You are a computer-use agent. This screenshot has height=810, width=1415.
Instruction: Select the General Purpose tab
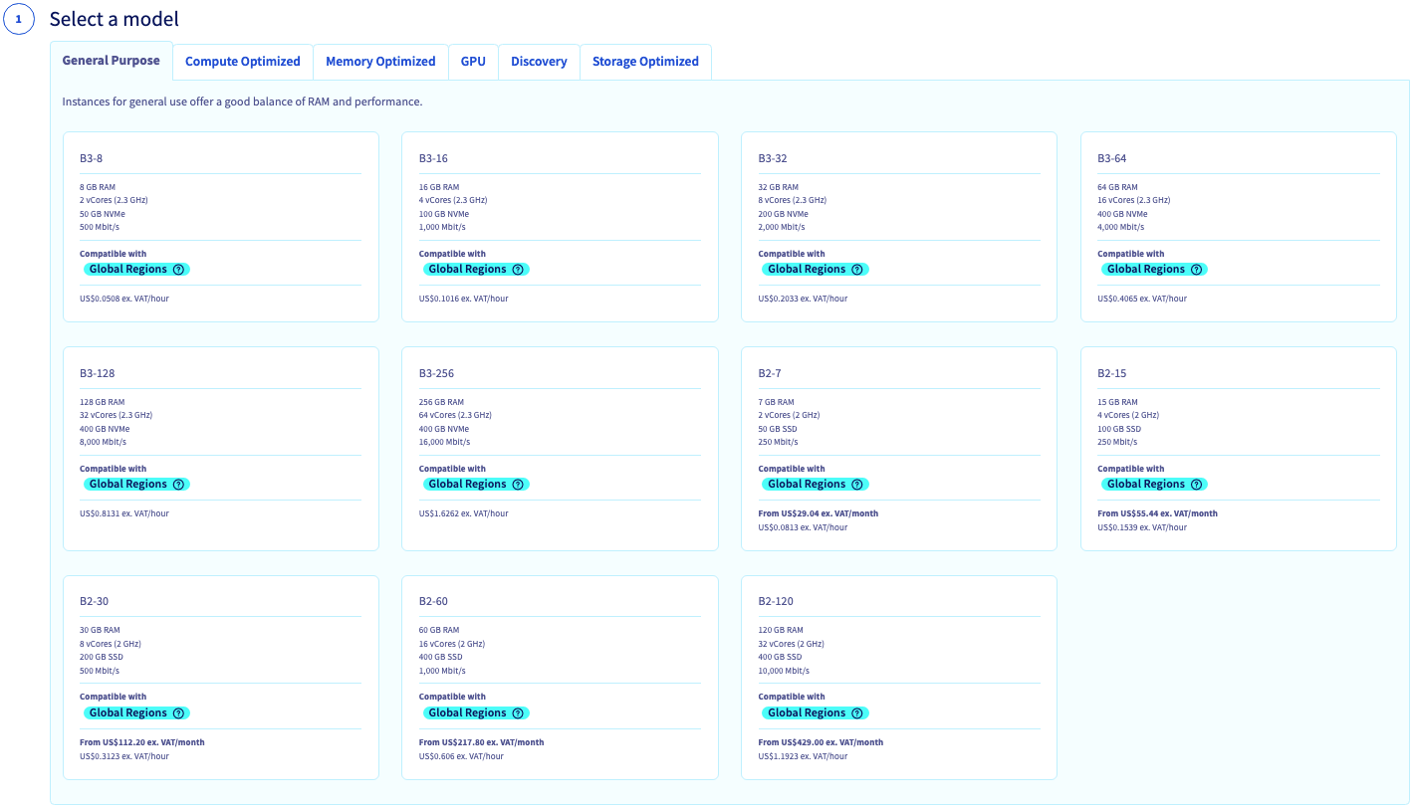(111, 61)
